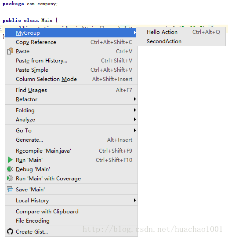
Task: Click the Alt+F7 shortcut text
Action: [x=124, y=90]
